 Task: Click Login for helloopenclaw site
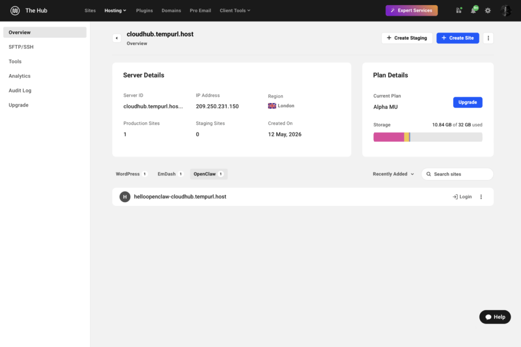point(462,197)
